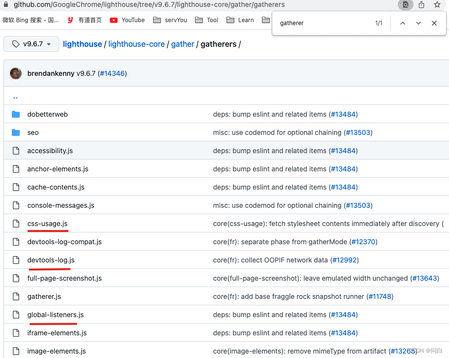Open console-messages.js file

(x=61, y=205)
